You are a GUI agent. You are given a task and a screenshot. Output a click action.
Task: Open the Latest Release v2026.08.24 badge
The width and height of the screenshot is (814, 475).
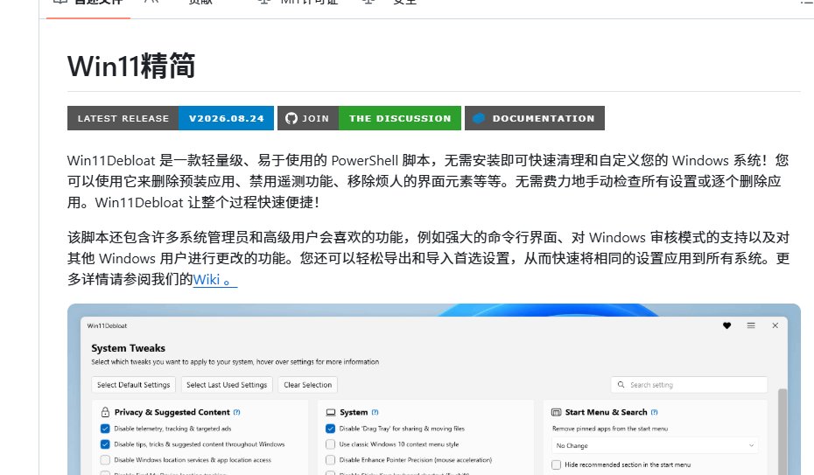coord(171,118)
